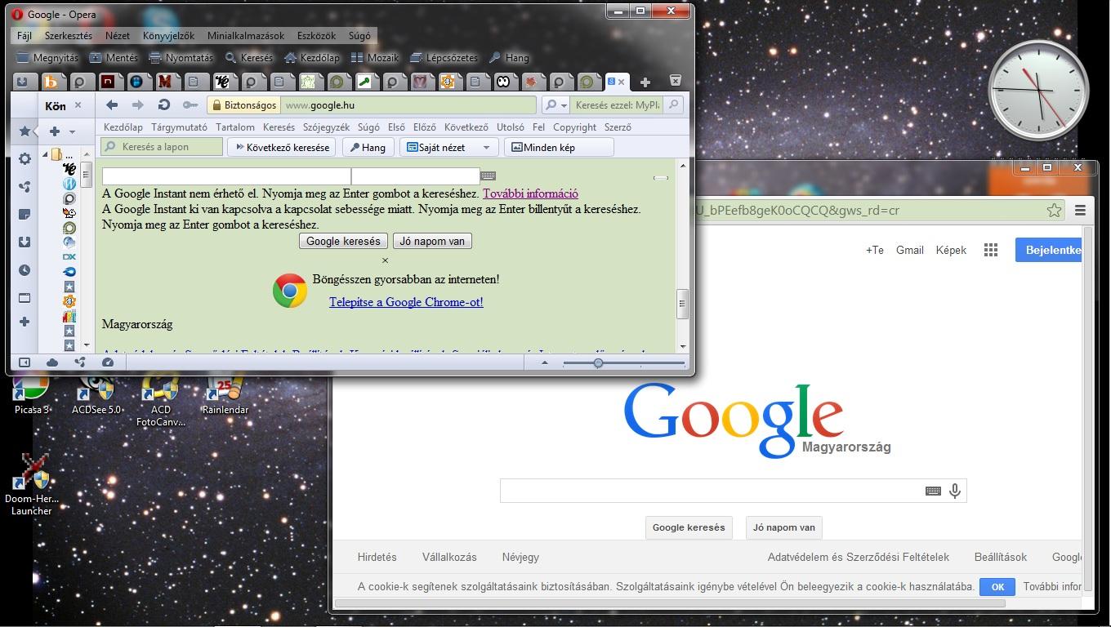The width and height of the screenshot is (1111, 627).
Task: Expand the zoom popup arrow in status bar
Action: (x=544, y=362)
